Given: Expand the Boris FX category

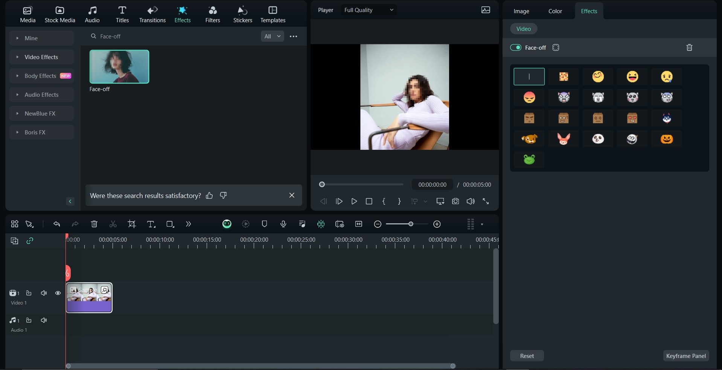Looking at the screenshot, I should coord(41,132).
